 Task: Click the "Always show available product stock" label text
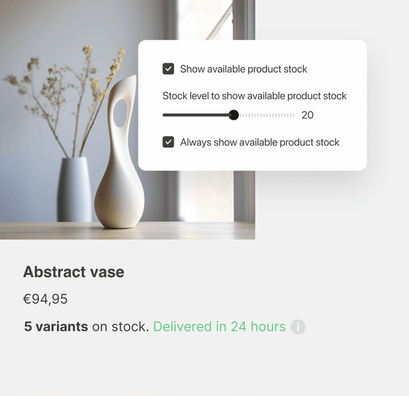pyautogui.click(x=259, y=142)
